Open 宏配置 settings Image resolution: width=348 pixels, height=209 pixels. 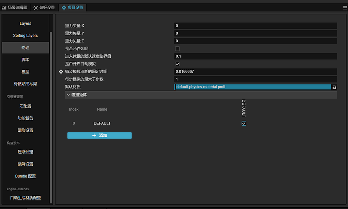tap(25, 106)
